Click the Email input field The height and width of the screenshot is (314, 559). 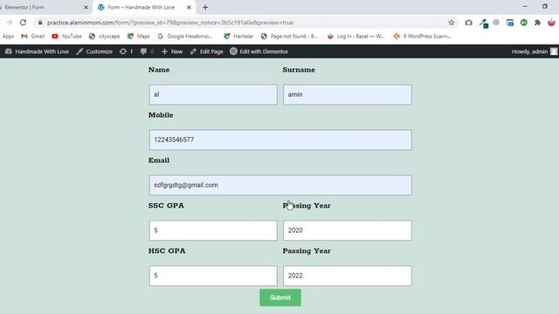pos(280,185)
